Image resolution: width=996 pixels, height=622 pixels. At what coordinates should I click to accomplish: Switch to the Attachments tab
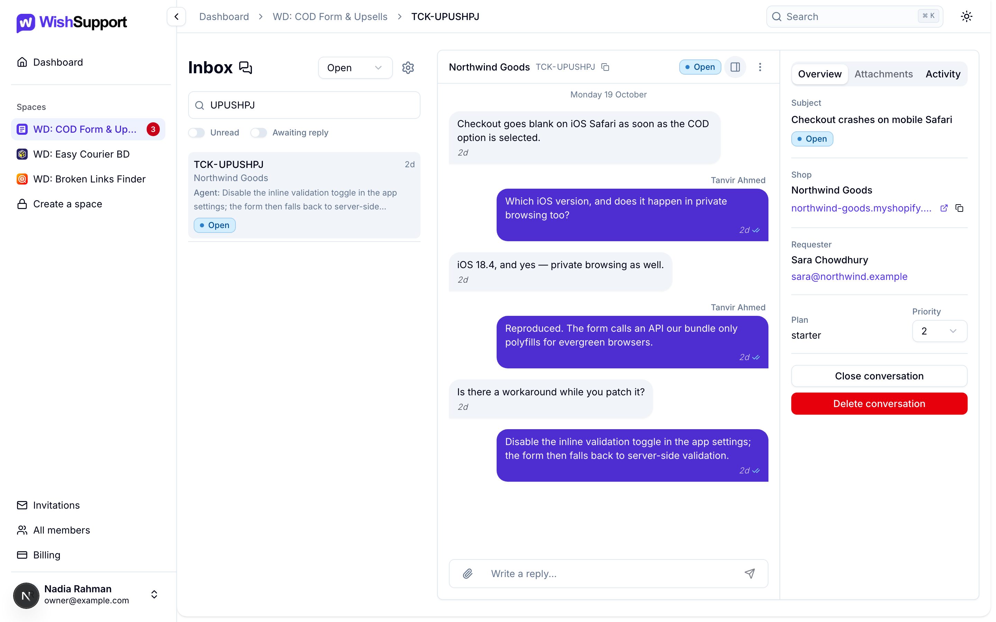[x=883, y=74]
